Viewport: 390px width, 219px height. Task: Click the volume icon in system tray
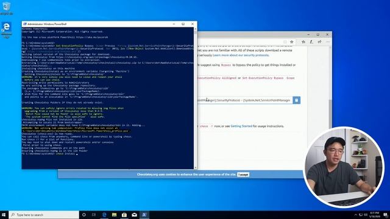366,215
